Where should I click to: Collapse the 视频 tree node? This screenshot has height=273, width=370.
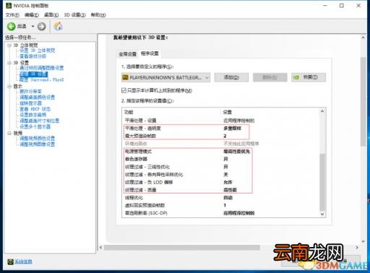(x=9, y=133)
